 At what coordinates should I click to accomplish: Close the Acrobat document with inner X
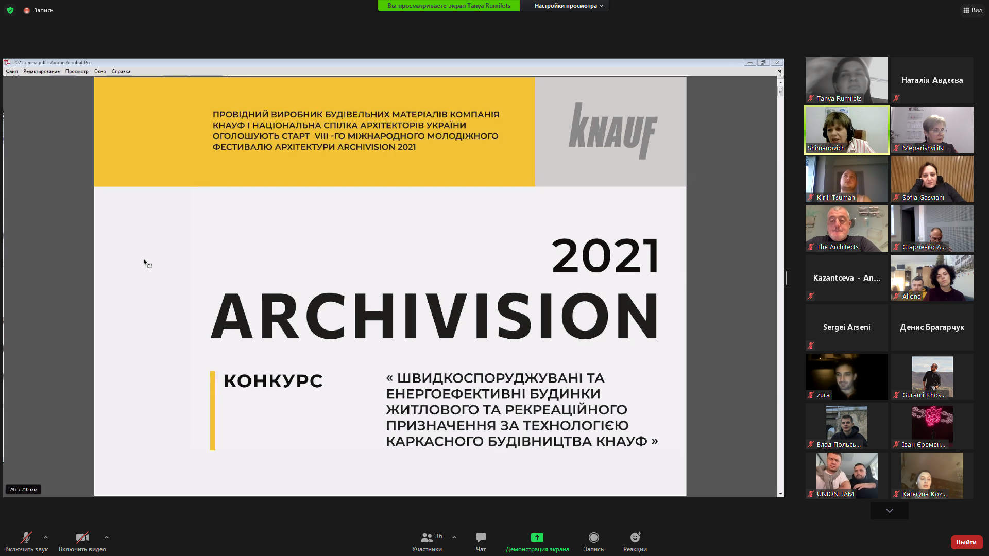tap(779, 71)
